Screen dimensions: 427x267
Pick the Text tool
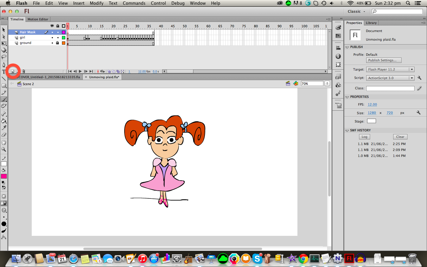pos(4,72)
